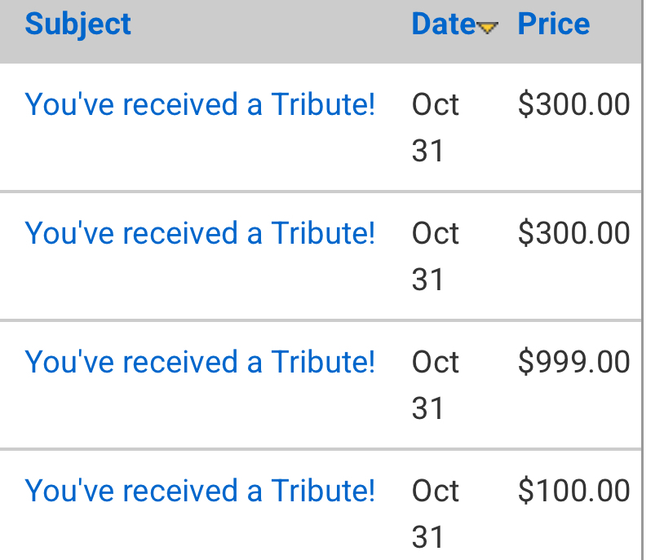This screenshot has width=664, height=560.
Task: Open the second $300.00 Tribute message
Action: click(200, 233)
